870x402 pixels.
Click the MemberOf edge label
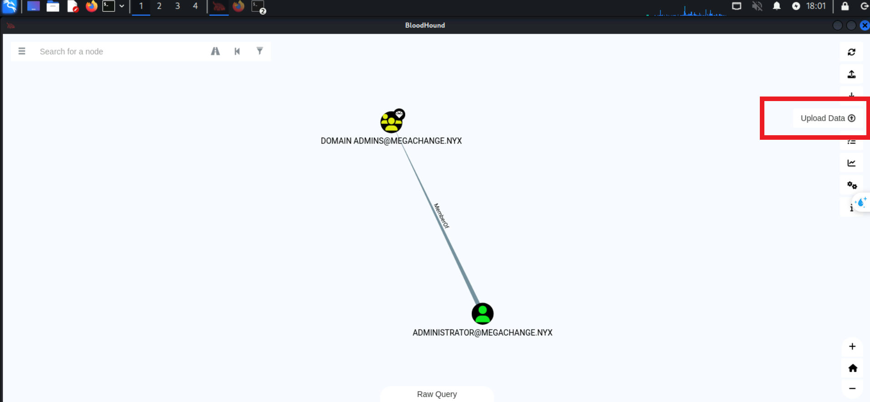tap(441, 216)
